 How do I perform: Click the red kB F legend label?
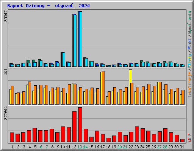click(x=190, y=138)
